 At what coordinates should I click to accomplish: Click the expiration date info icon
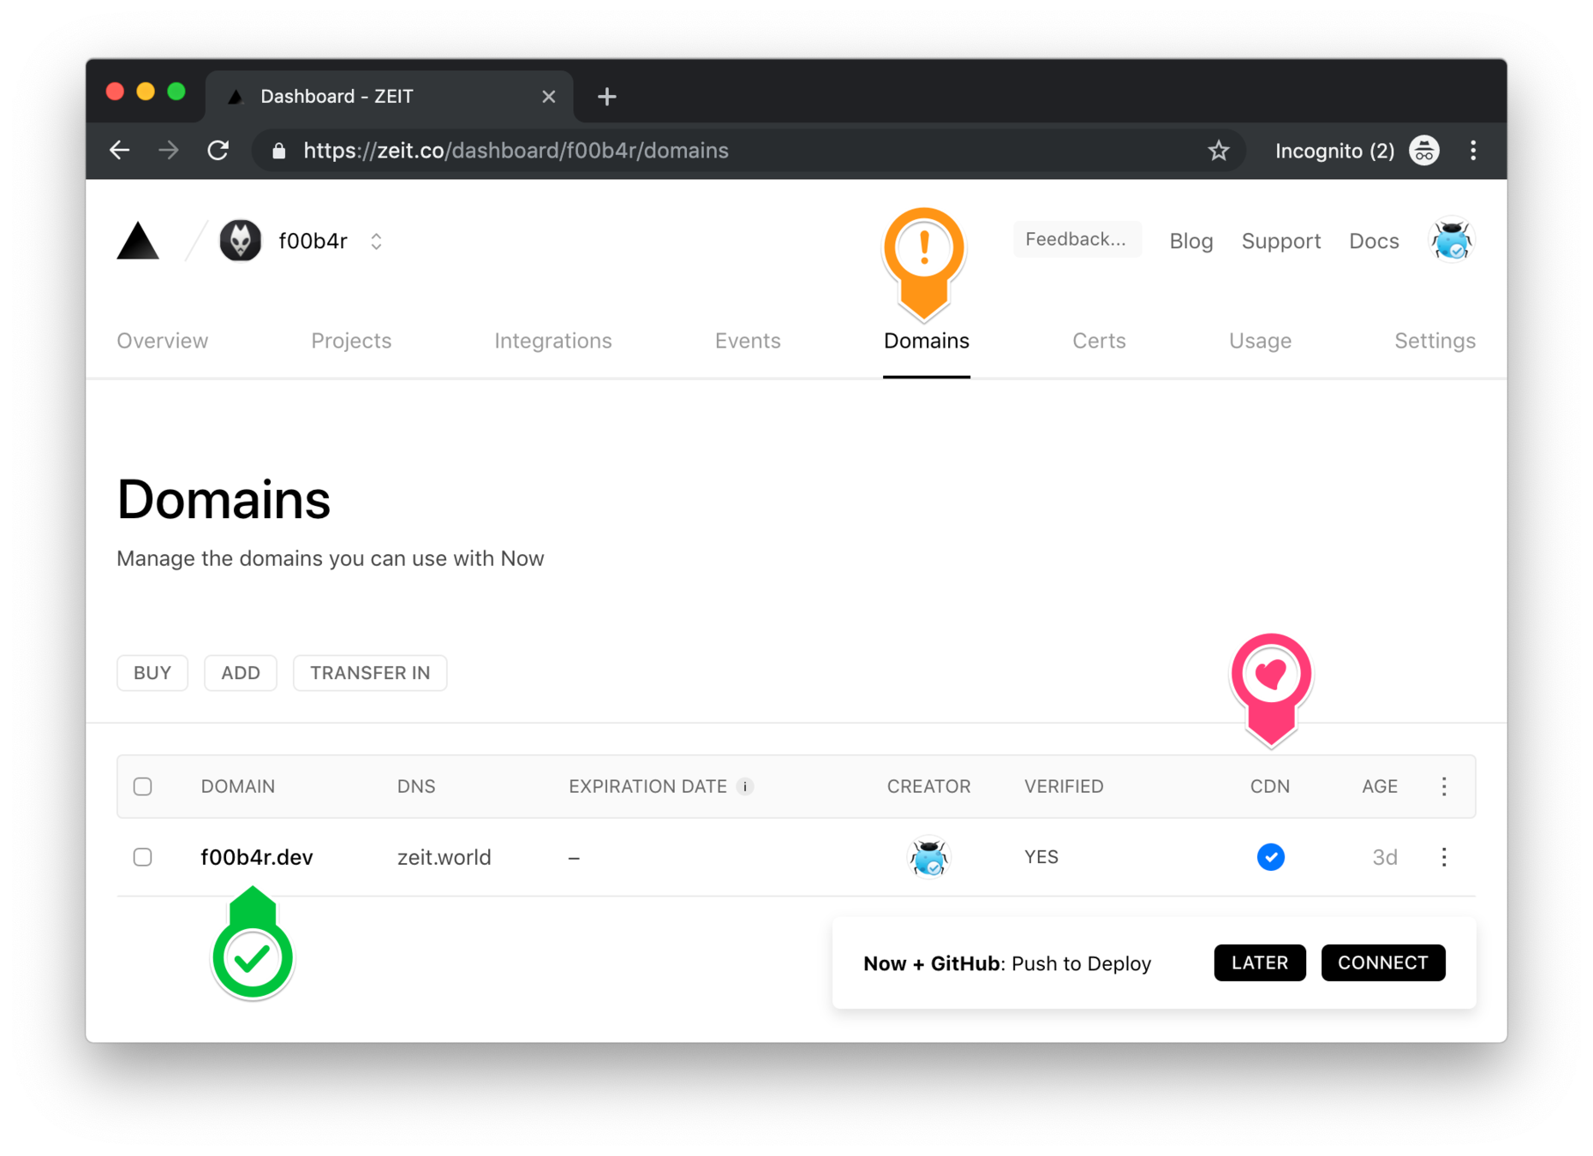[x=745, y=786]
